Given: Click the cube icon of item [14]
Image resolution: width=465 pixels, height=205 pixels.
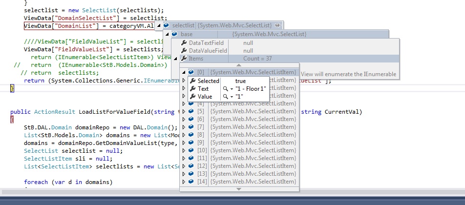Looking at the screenshot, I should coord(191,182).
